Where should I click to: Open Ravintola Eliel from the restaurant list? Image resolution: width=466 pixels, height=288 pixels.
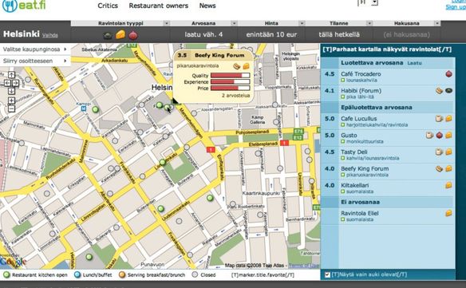pos(360,213)
